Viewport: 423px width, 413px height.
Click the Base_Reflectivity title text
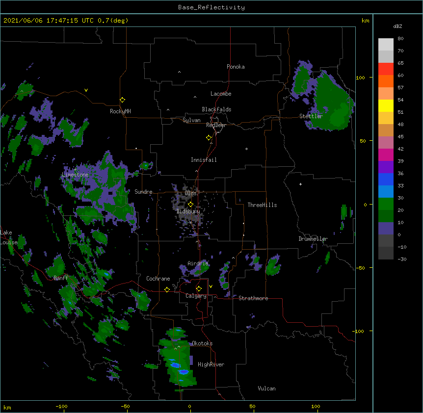(211, 7)
